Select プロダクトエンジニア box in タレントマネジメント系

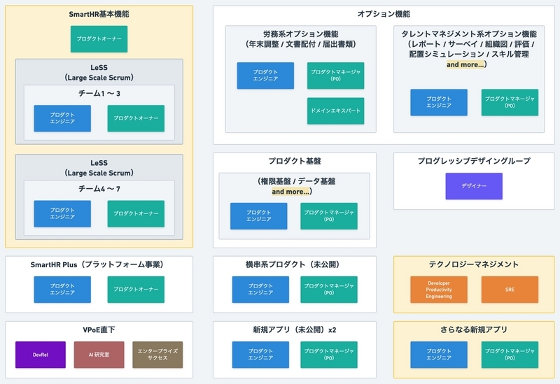[x=439, y=102]
